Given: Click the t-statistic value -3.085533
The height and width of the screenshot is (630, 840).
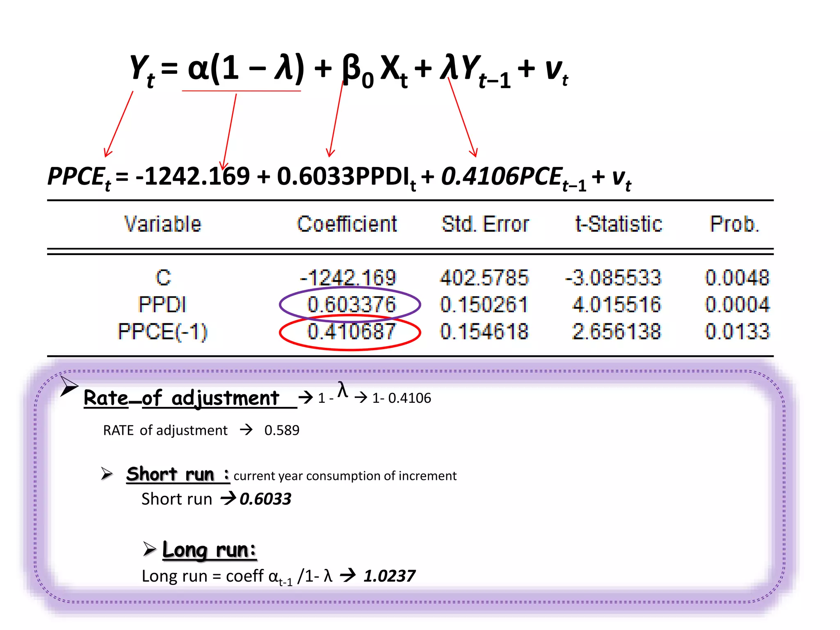Looking at the screenshot, I should click(x=613, y=278).
